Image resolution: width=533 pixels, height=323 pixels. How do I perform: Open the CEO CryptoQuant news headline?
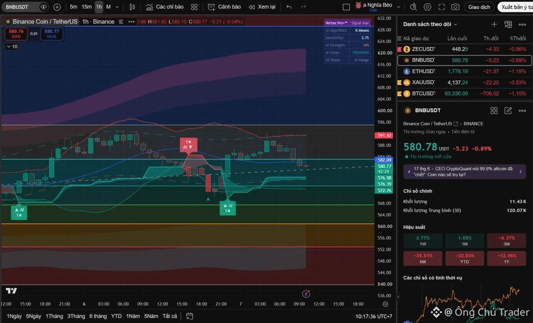(464, 171)
